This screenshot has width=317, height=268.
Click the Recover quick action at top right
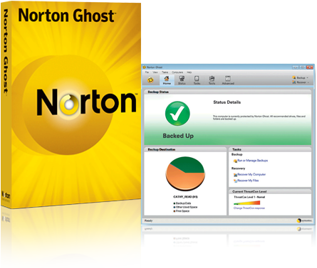point(299,82)
